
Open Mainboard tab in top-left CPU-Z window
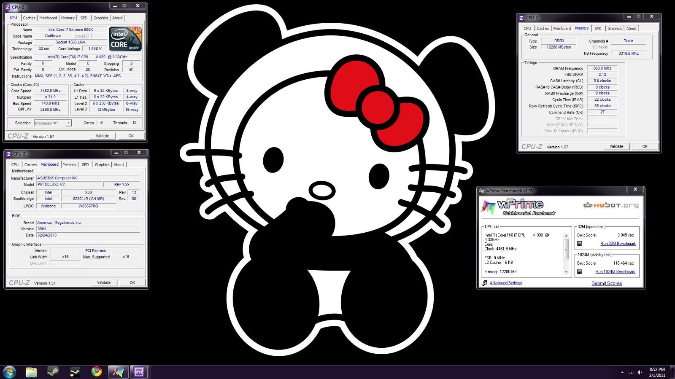(x=48, y=18)
